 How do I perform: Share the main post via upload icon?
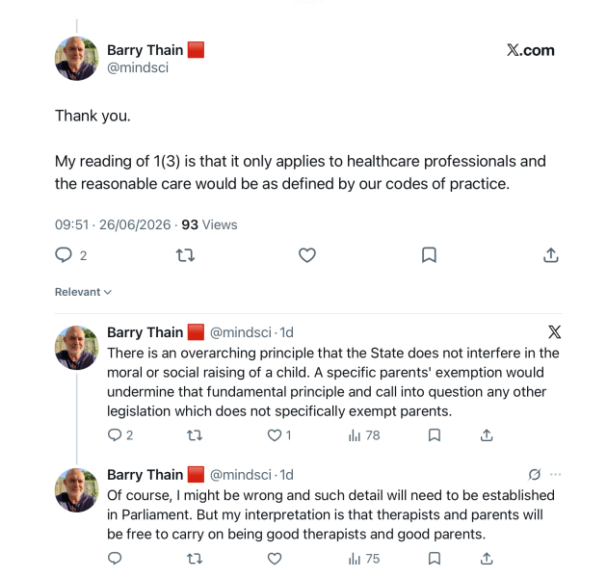551,255
